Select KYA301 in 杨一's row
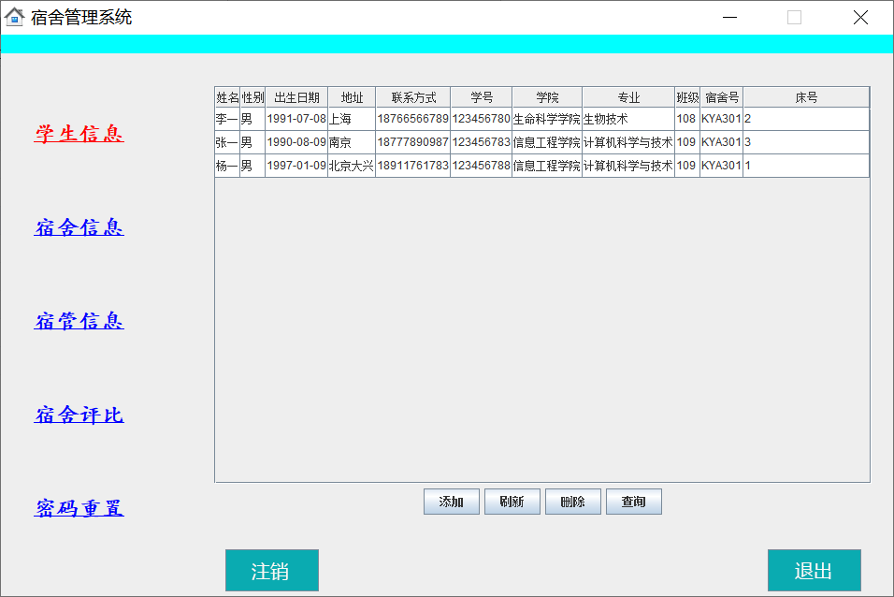The width and height of the screenshot is (894, 597). 721,166
